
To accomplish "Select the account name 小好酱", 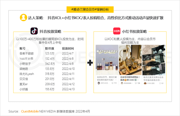I will coord(24,89).
